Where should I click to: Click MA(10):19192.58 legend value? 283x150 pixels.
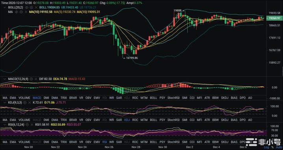(x=41, y=12)
